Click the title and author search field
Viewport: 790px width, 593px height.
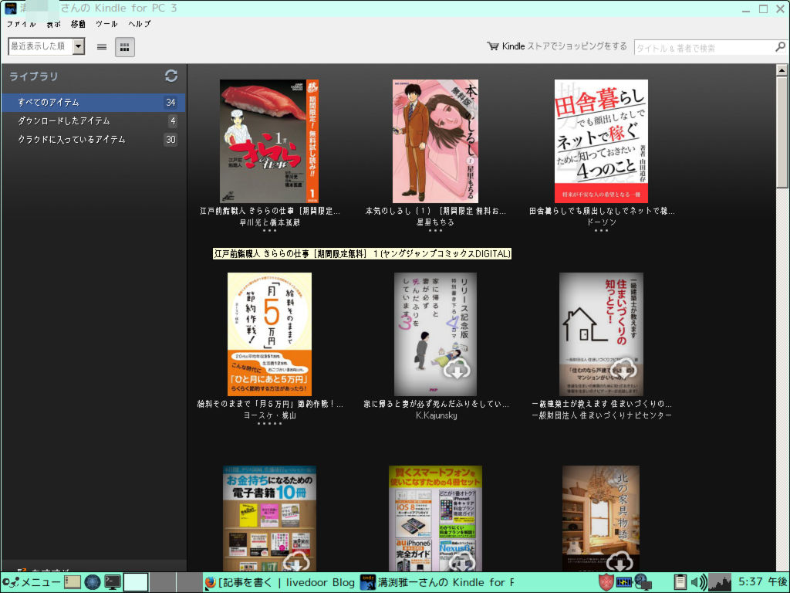[704, 48]
